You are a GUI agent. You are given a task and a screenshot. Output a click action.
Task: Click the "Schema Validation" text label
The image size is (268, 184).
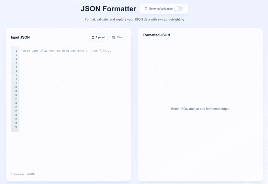161,9
